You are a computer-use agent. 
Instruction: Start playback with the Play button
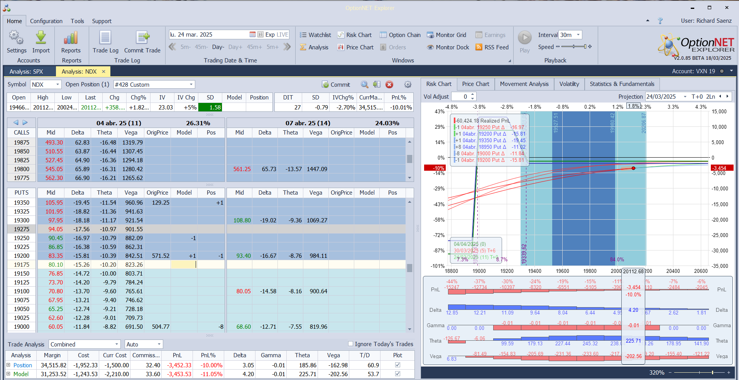point(524,38)
